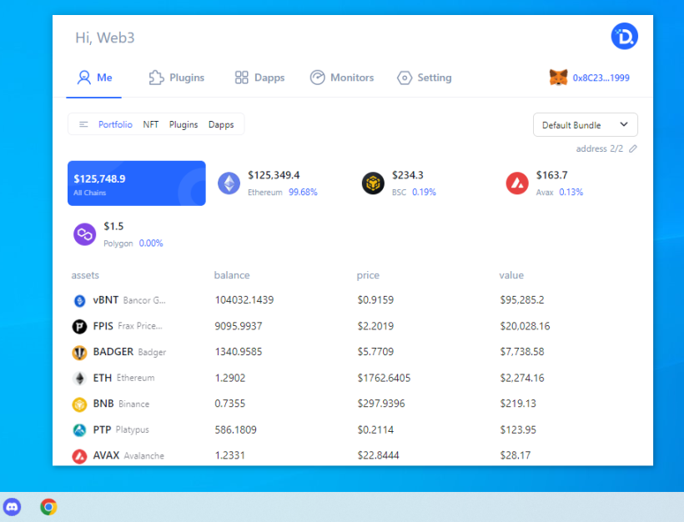This screenshot has width=684, height=522.
Task: Click the FPIS asset name
Action: (103, 326)
